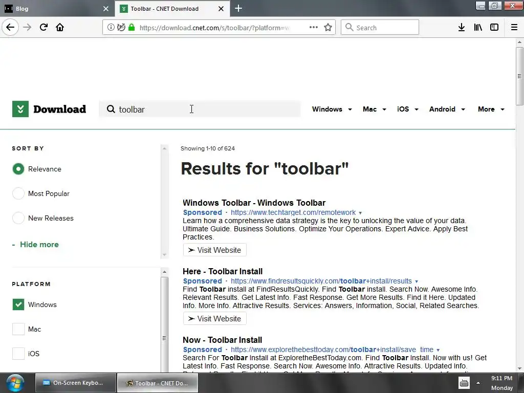524x393 pixels.
Task: Show hidden system tray icons
Action: [478, 383]
